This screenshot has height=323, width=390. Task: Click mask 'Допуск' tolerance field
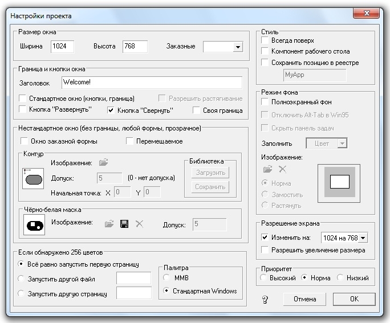pos(209,224)
